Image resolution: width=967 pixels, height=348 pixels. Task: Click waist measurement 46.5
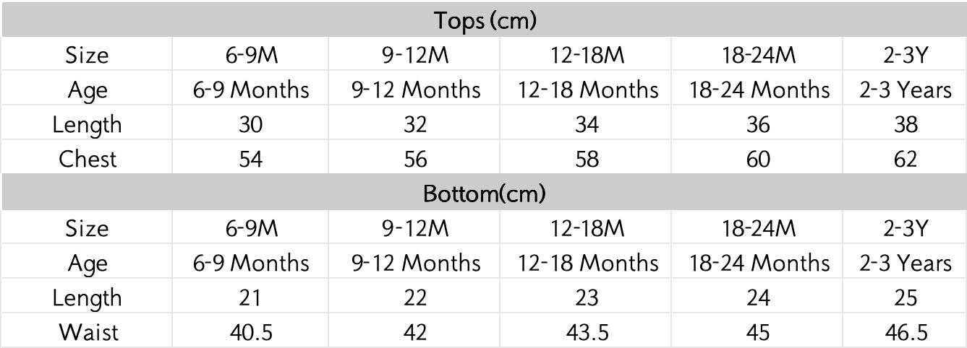[x=905, y=331]
